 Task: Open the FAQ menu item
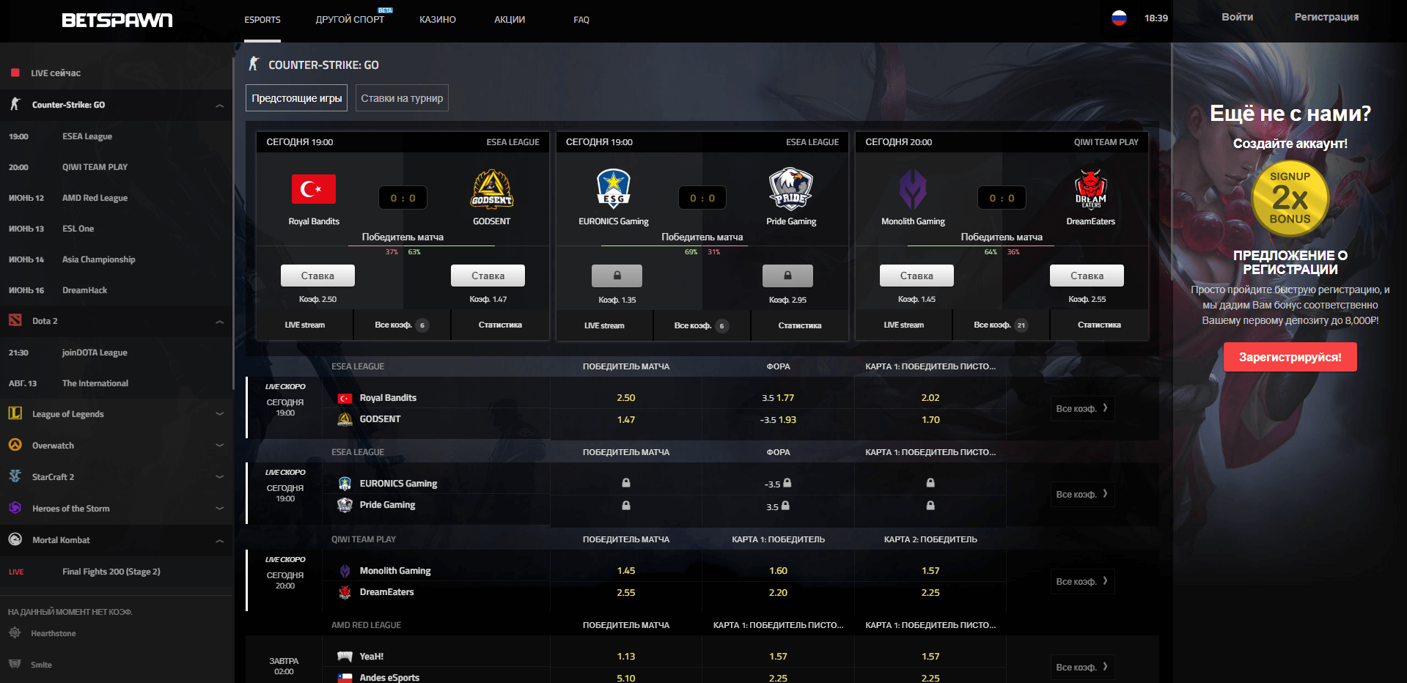(581, 20)
